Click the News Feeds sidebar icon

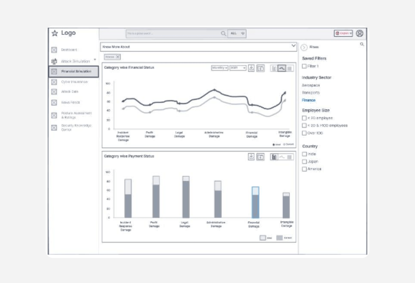[x=54, y=103]
